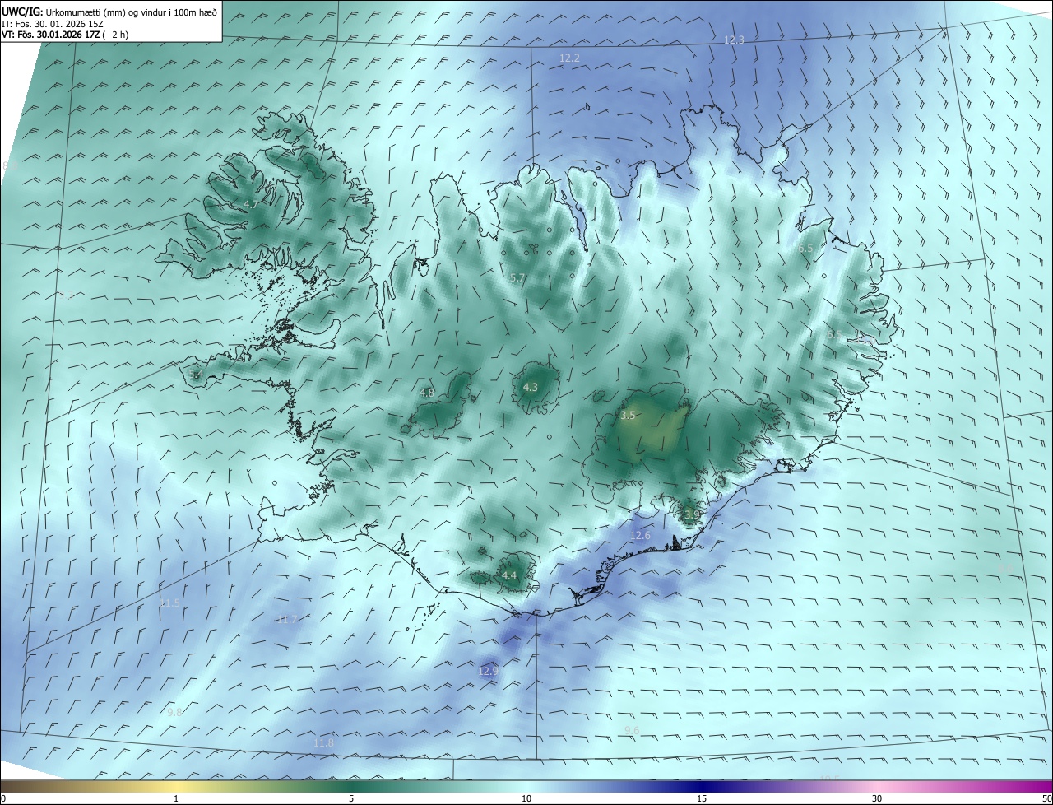Click the 12.6 value off the southeast coast

pyautogui.click(x=640, y=536)
